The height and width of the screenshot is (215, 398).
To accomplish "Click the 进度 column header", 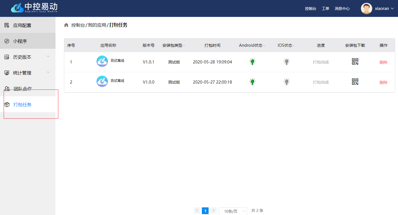I will (321, 45).
